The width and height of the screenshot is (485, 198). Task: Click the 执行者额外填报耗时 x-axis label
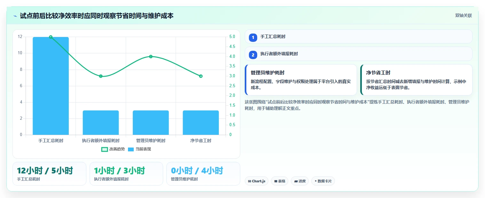[x=101, y=141]
